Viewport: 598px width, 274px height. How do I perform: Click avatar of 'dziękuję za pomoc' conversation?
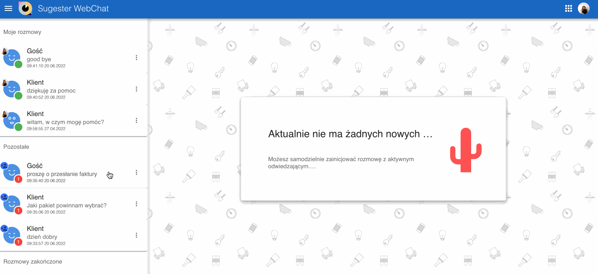(x=12, y=89)
